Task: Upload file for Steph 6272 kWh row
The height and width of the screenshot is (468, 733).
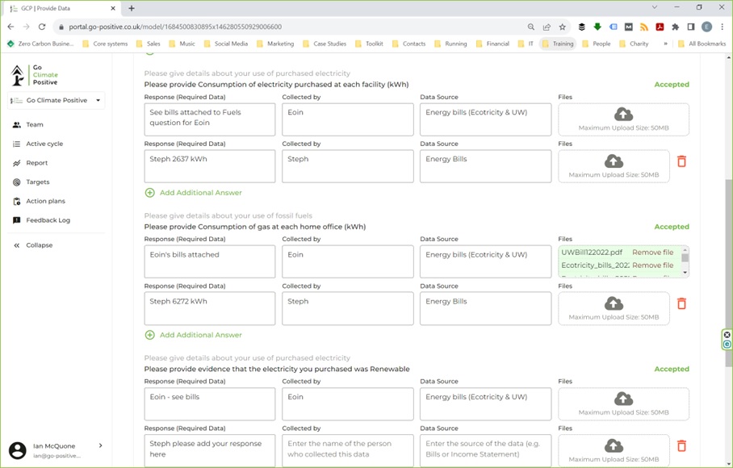Action: (614, 309)
